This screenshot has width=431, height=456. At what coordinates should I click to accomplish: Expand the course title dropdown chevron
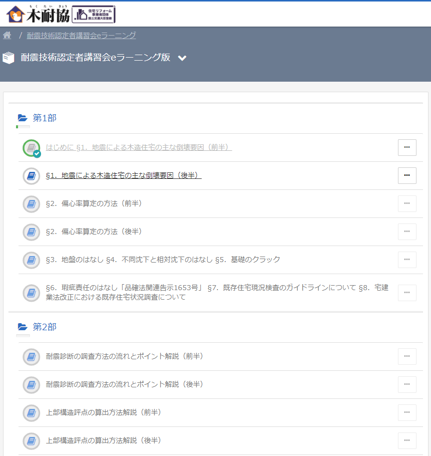pyautogui.click(x=182, y=58)
